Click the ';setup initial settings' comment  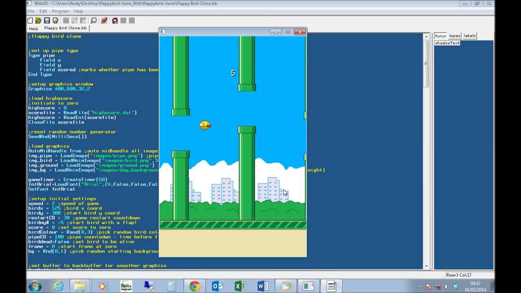click(x=62, y=199)
